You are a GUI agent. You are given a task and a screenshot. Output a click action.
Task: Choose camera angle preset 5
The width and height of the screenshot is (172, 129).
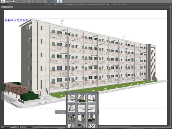point(81,107)
